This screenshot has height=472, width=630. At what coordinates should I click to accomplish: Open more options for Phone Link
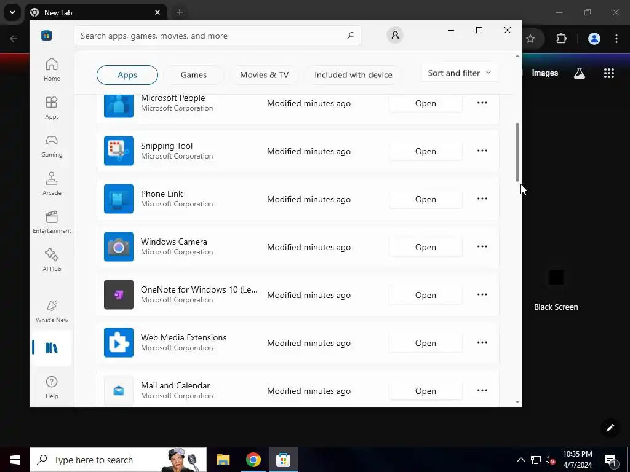[x=482, y=199]
